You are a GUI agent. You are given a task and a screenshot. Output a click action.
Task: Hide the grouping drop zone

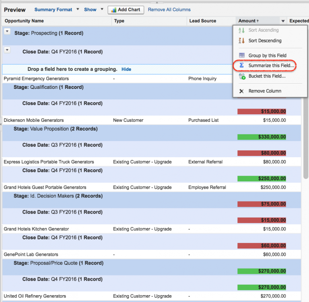point(126,69)
